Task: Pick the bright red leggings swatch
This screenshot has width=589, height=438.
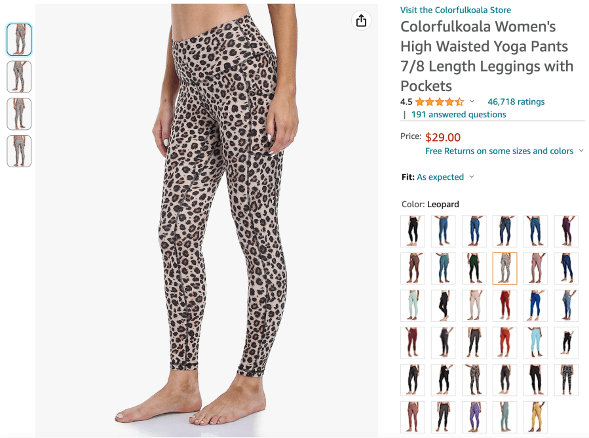Action: tap(504, 306)
